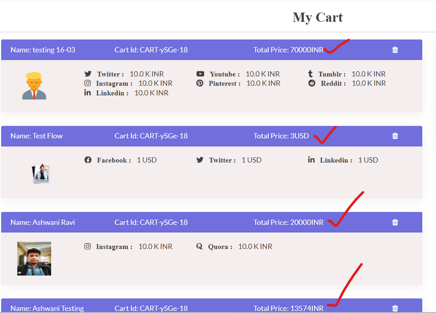Click the Name: Test Flow header label

click(x=37, y=136)
